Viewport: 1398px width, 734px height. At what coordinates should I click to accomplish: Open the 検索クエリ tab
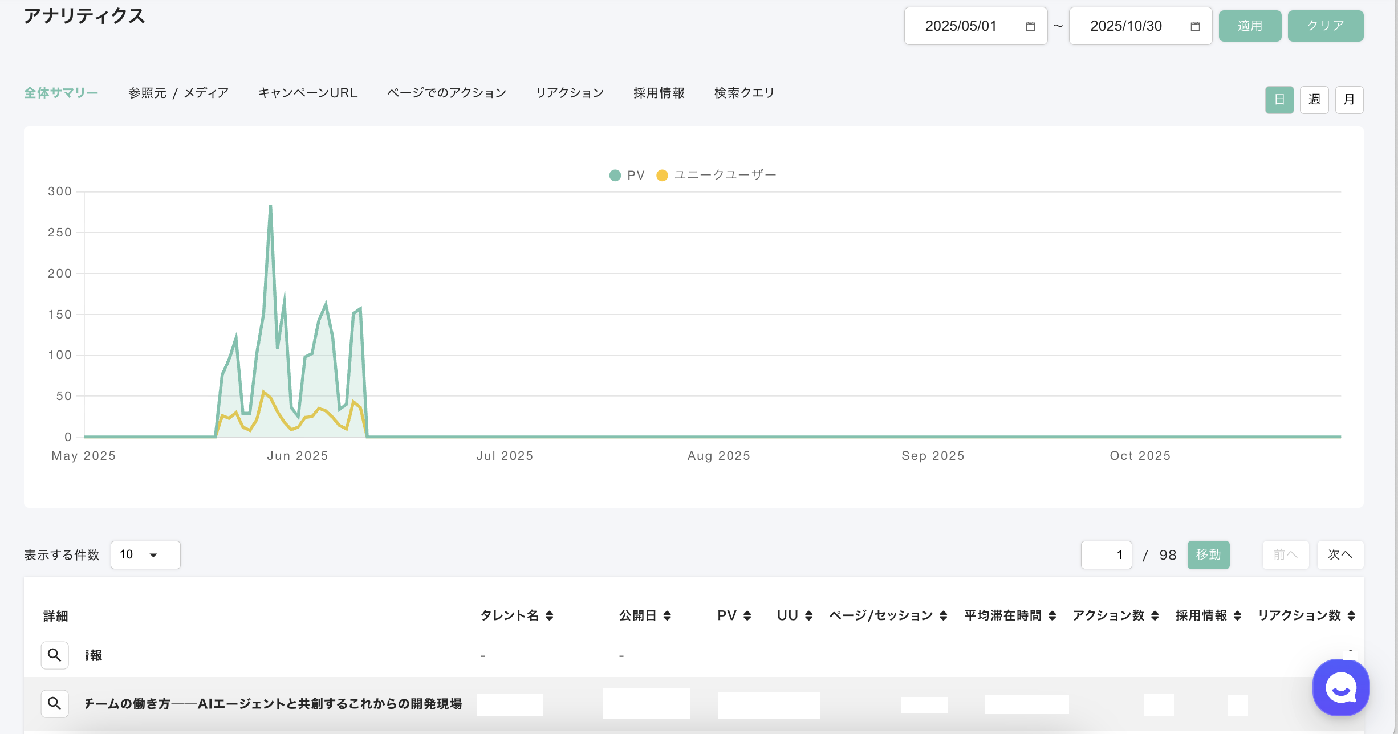click(744, 93)
